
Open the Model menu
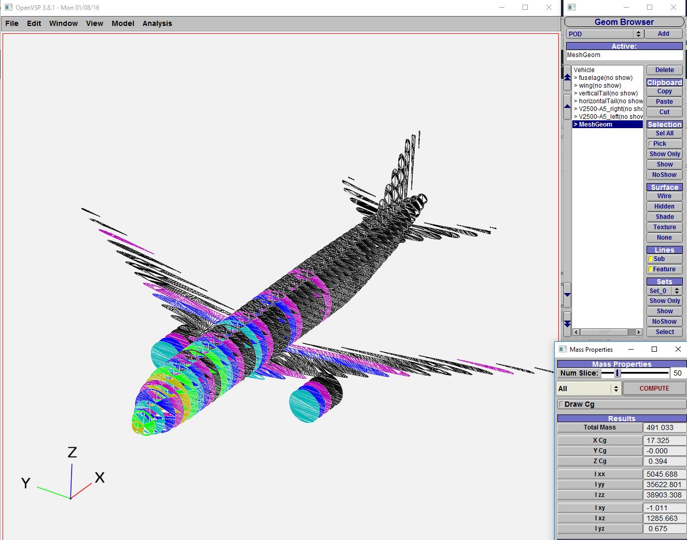(122, 23)
